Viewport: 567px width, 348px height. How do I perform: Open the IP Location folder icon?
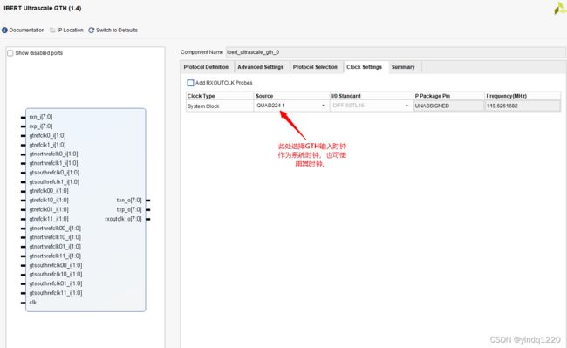(x=52, y=31)
